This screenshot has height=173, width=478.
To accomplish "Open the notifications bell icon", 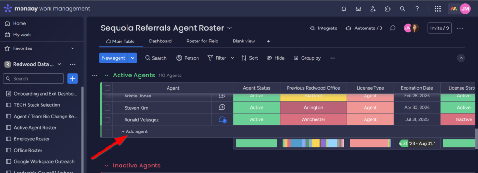I will 344,9.
